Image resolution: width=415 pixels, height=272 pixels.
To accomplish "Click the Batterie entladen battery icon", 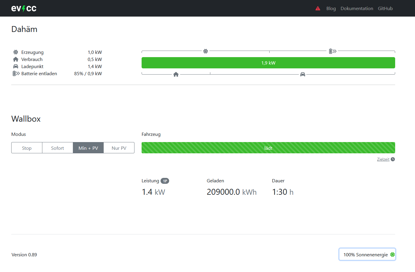I will (x=16, y=73).
